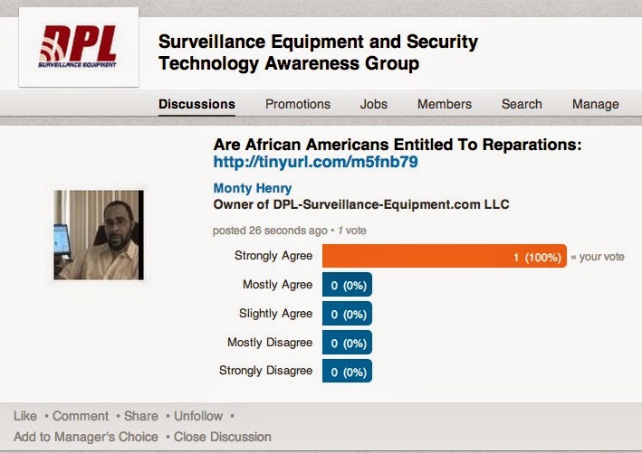Screen dimensions: 642x453
Task: Open the tinyurl.com/m5fnb79 link
Action: point(315,163)
